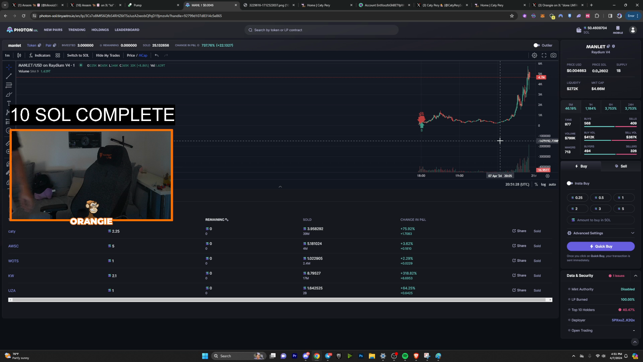Bookmark this page with star icon
The image size is (643, 362).
[512, 16]
